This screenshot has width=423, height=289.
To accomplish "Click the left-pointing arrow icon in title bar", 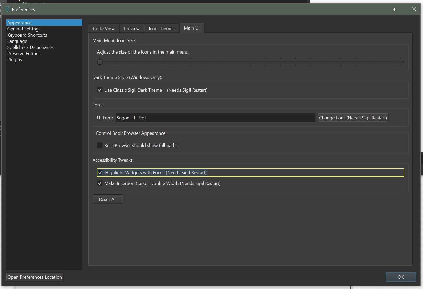I will [x=394, y=9].
